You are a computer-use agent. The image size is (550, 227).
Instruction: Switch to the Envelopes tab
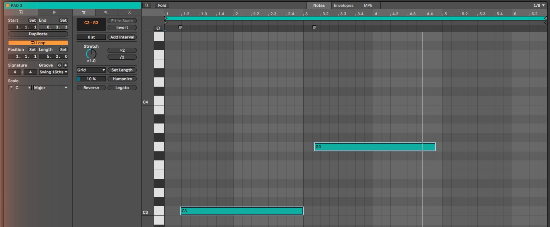click(344, 6)
